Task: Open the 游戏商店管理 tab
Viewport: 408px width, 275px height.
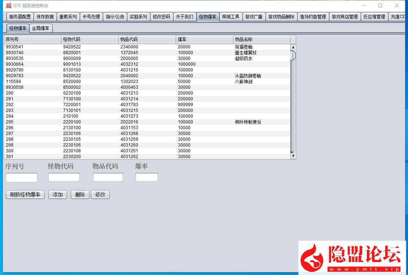Action: tap(345, 17)
